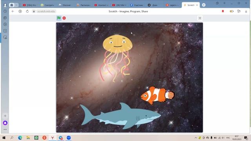Viewport: 251px width, 141px height.
Task: Open the sidebar three-dots menu
Action: pos(5,130)
